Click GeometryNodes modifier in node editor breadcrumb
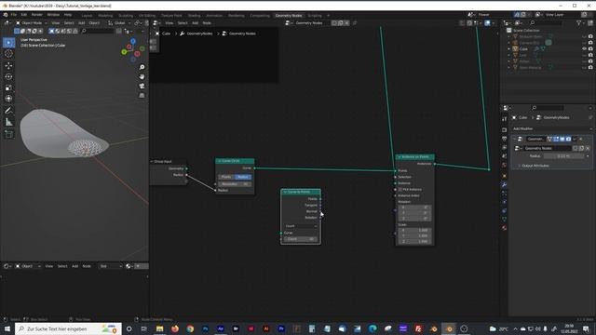The image size is (596, 335). [x=199, y=33]
